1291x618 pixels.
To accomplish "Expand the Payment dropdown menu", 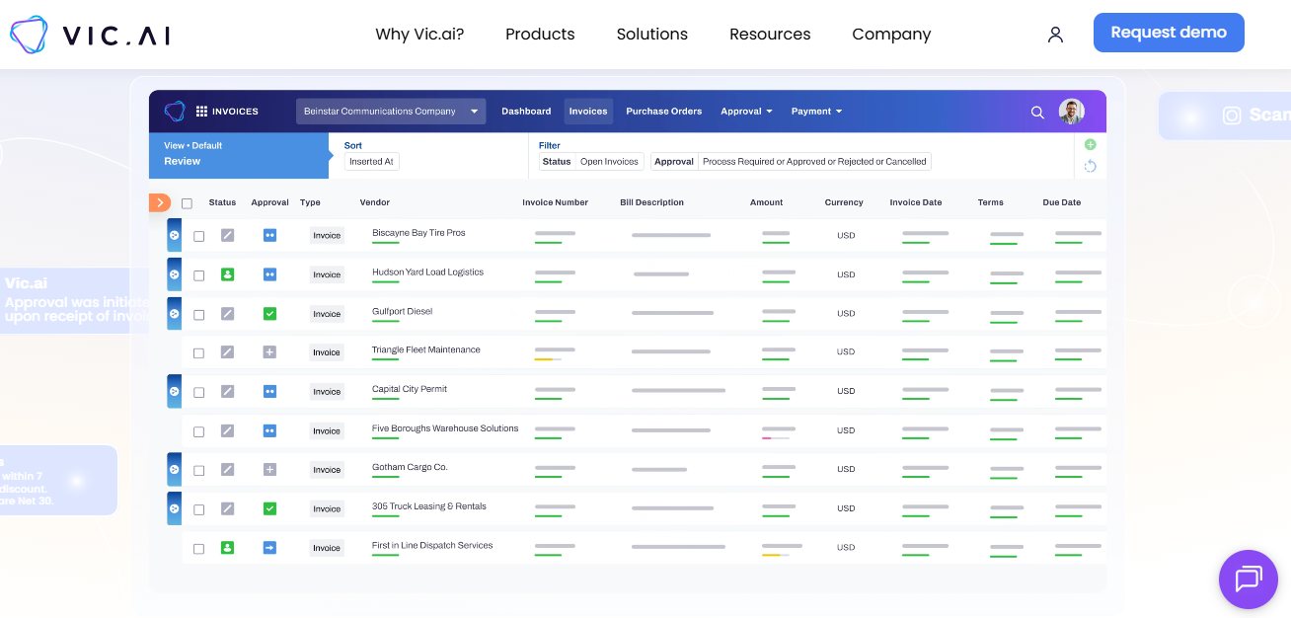I will [x=816, y=112].
